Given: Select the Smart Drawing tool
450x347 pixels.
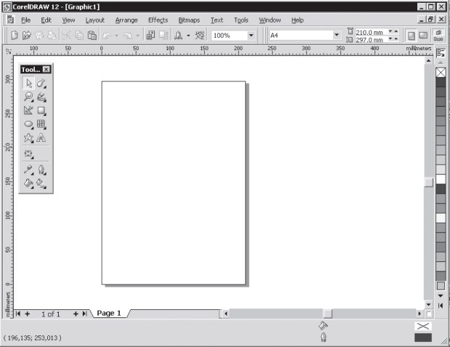Looking at the screenshot, I should 28,110.
